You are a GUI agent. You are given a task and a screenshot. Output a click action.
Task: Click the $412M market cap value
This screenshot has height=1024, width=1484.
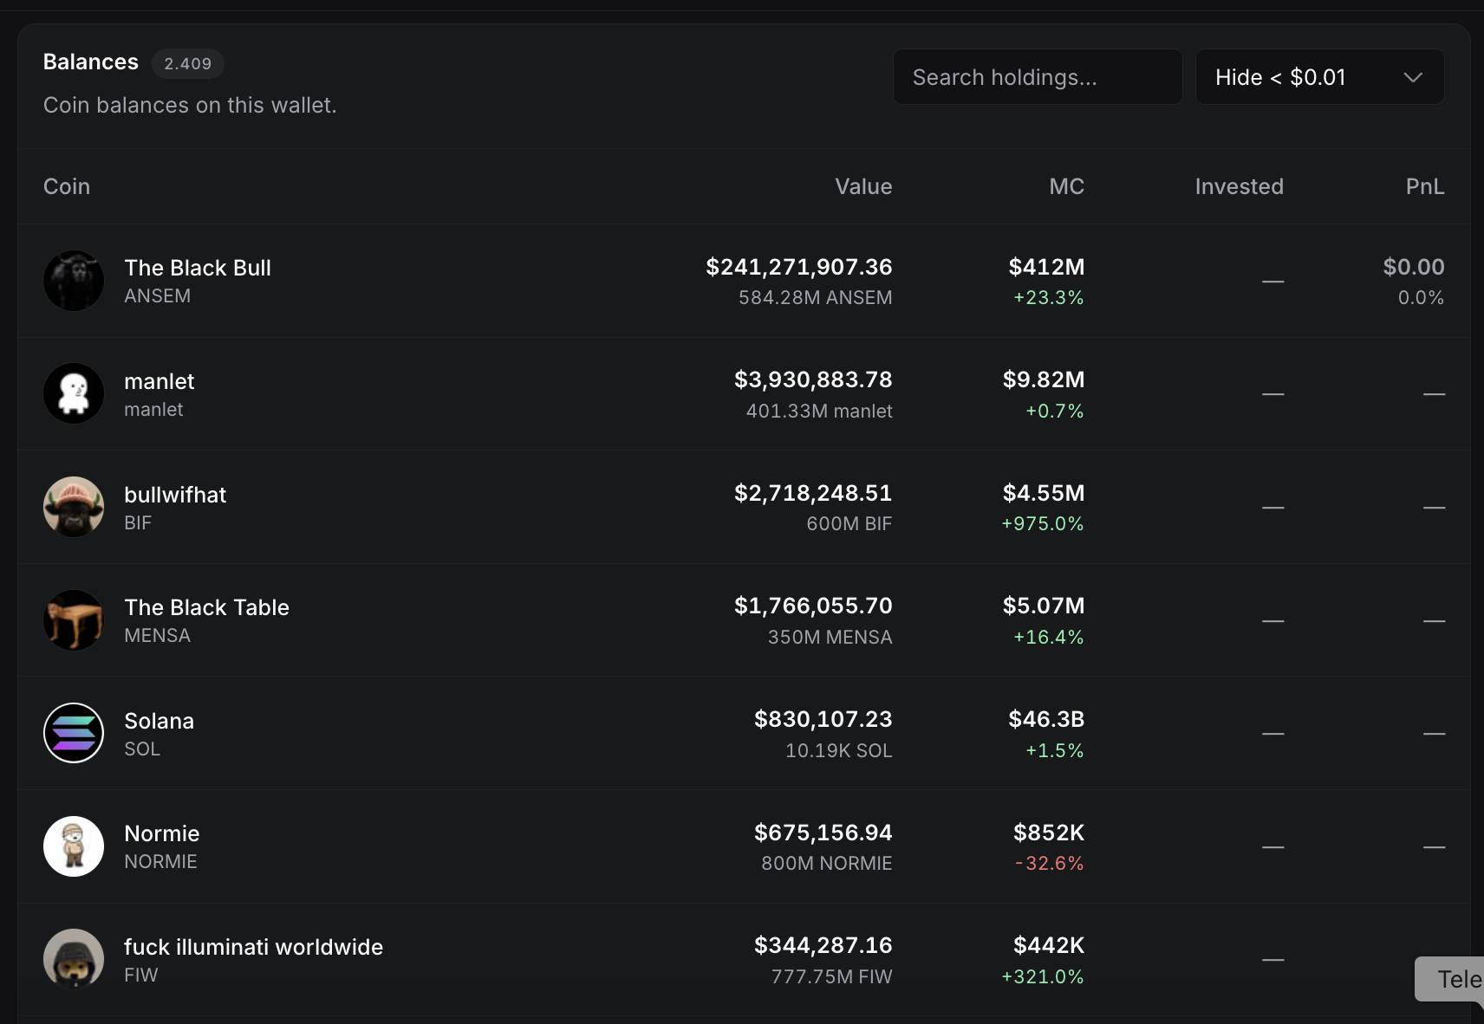[x=1046, y=267]
